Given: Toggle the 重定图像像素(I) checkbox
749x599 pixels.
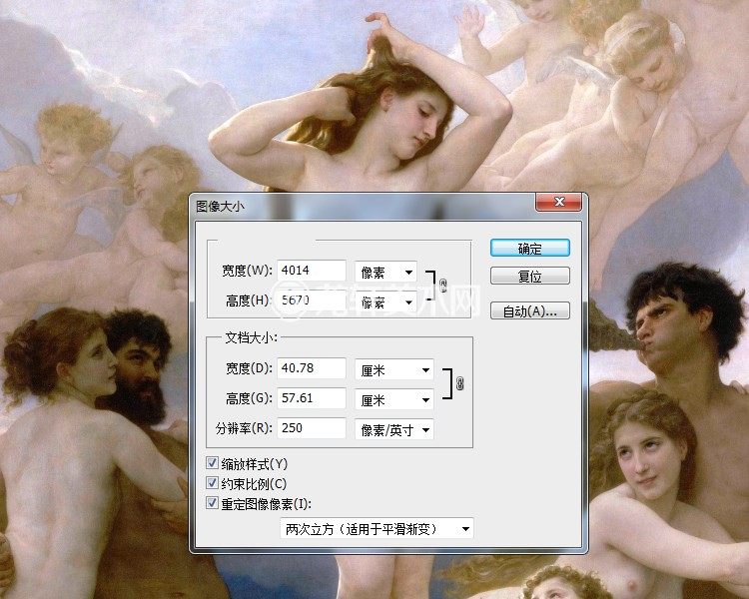Looking at the screenshot, I should 212,503.
